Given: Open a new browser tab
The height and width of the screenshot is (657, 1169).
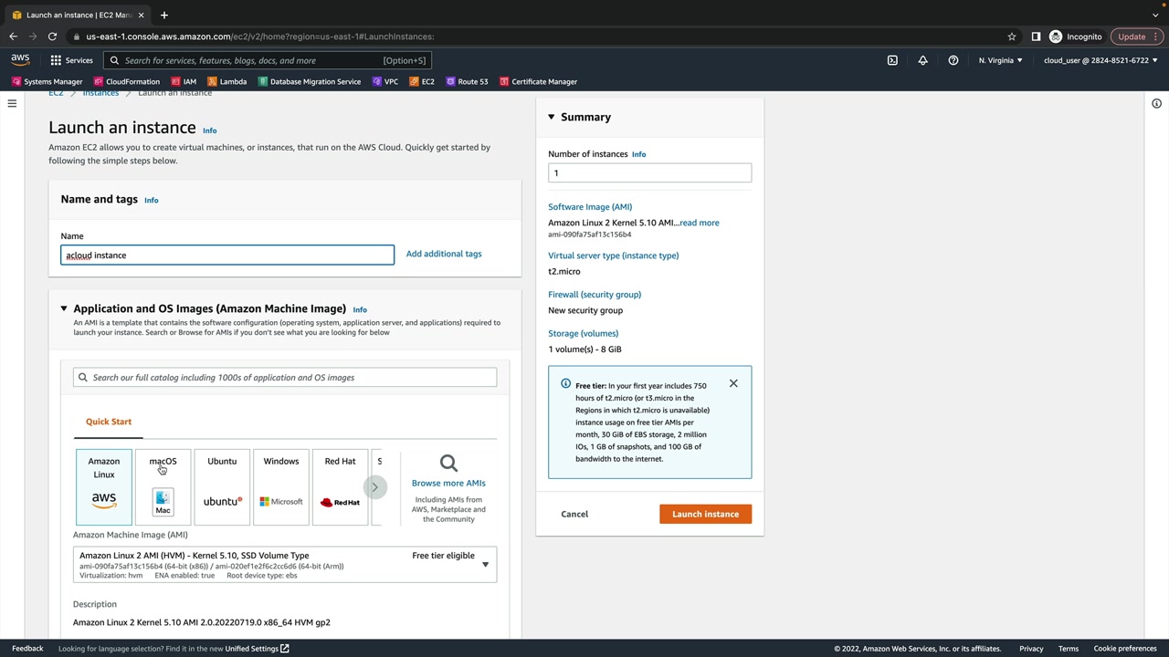Looking at the screenshot, I should pyautogui.click(x=164, y=15).
